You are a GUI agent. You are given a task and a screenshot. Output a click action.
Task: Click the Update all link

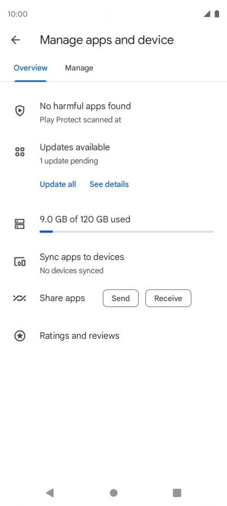[58, 184]
